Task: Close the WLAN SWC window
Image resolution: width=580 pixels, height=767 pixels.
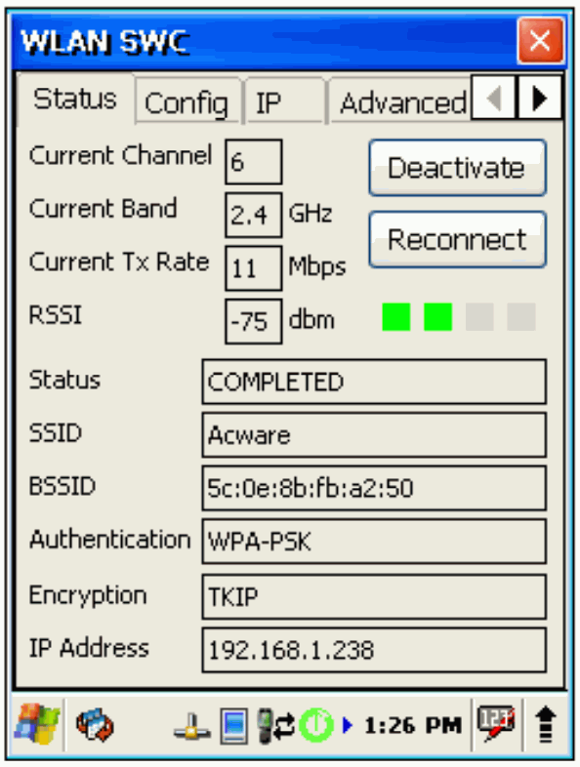Action: click(540, 41)
